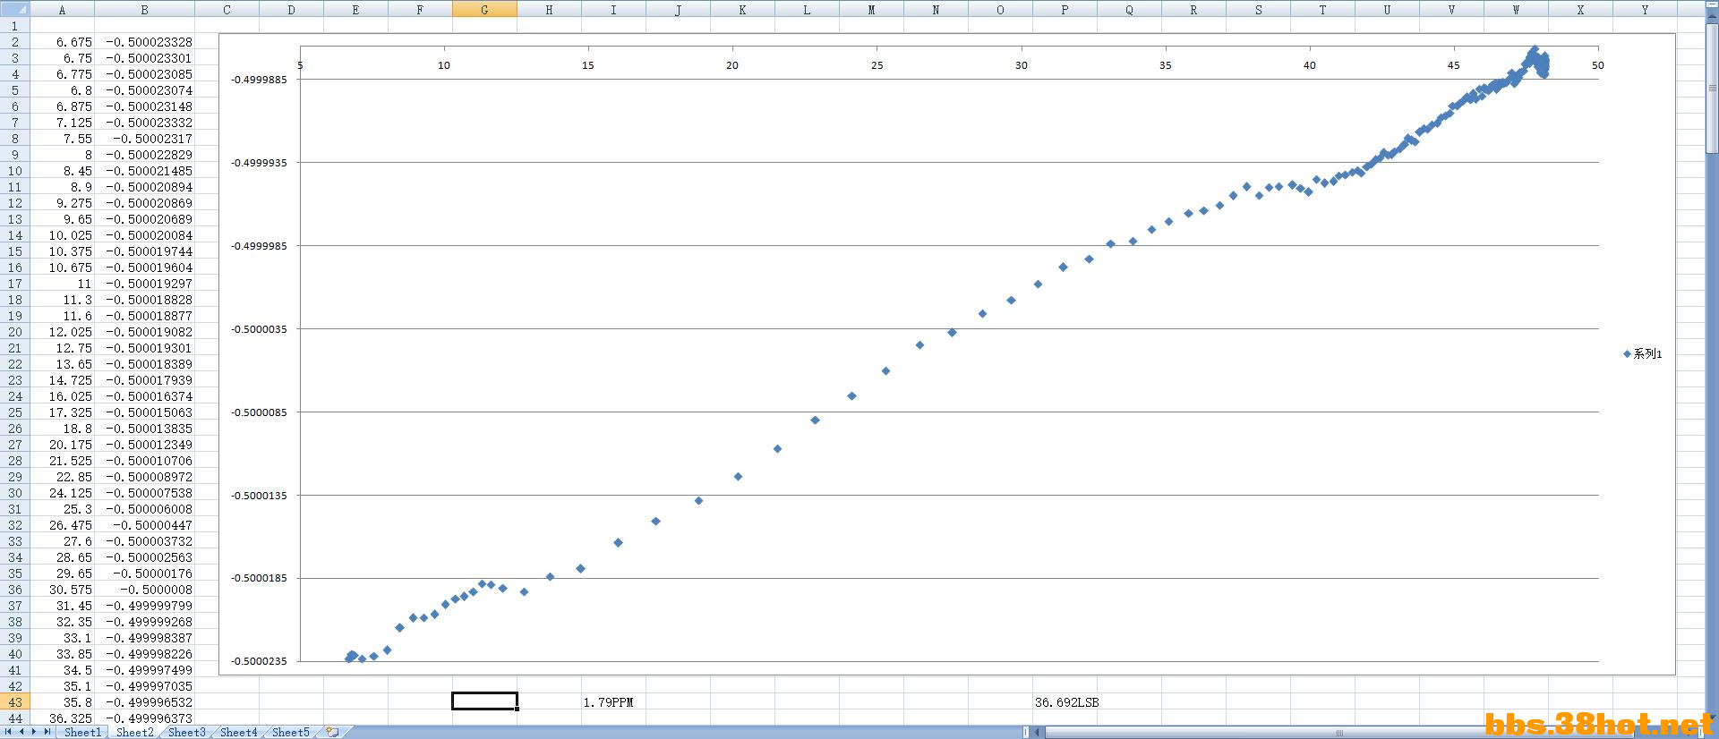This screenshot has width=1719, height=739.
Task: Select column A header
Action: (x=62, y=10)
